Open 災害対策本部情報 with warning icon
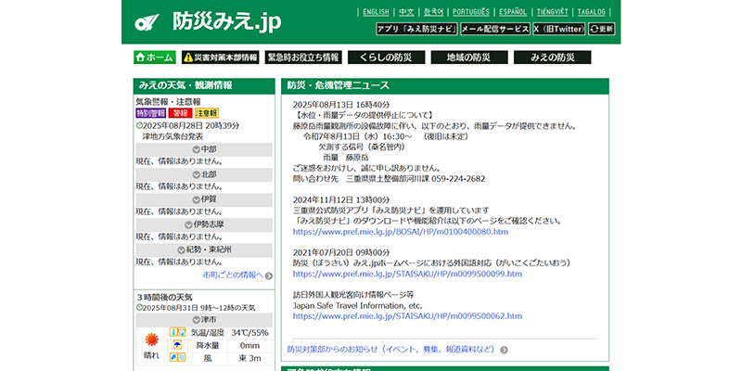 (x=221, y=58)
